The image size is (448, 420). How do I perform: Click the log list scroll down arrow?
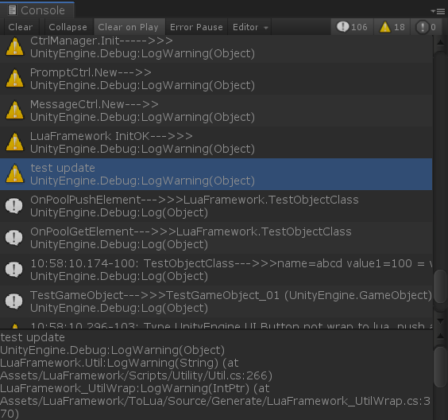(x=440, y=321)
